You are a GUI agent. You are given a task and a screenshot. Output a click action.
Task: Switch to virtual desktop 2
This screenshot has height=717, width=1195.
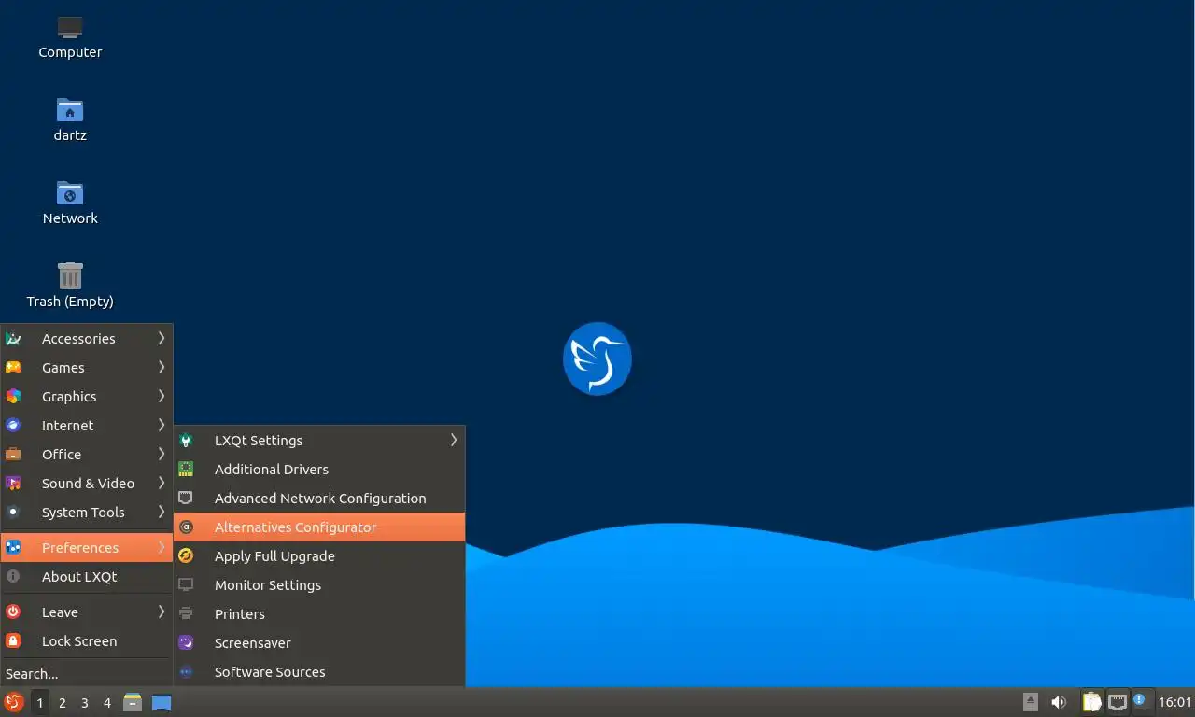(x=63, y=702)
